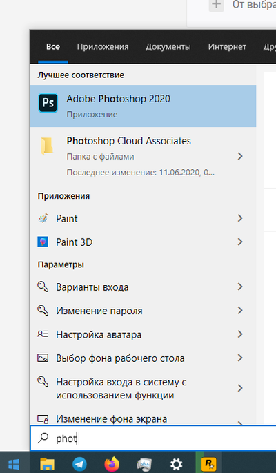
Task: Click the Windows Start button
Action: click(x=14, y=463)
